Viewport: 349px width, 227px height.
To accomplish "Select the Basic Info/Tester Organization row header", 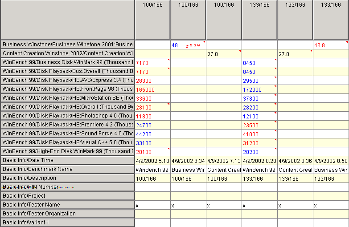I will click(67, 214).
